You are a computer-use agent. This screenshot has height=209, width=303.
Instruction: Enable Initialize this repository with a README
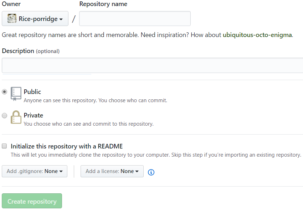point(4,146)
